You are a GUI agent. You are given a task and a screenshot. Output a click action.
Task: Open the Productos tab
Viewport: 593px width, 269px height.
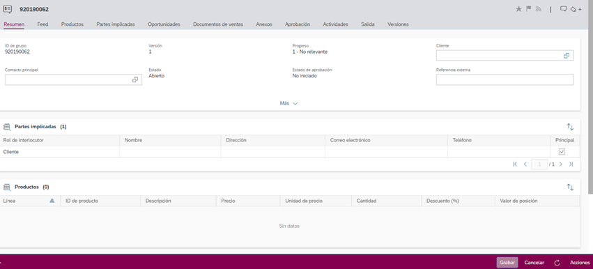point(72,24)
